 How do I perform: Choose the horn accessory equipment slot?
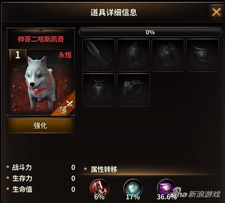[x=202, y=55]
